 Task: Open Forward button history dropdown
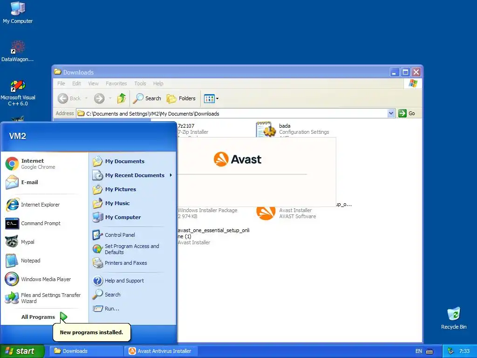click(110, 98)
